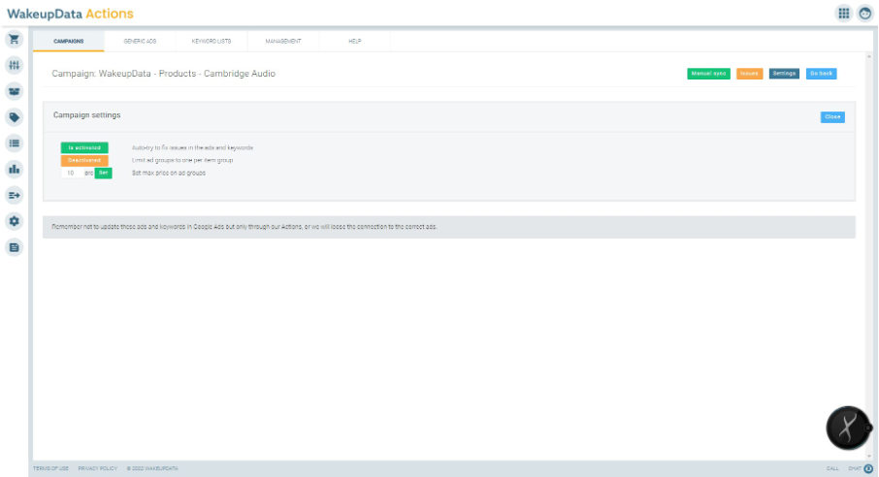Click the max price input field
879x477 pixels.
73,174
